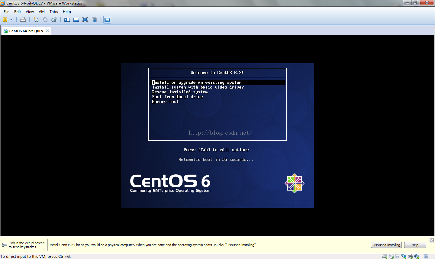Send Ctrl+Alt+Del using the keyboard icon

pos(23,20)
